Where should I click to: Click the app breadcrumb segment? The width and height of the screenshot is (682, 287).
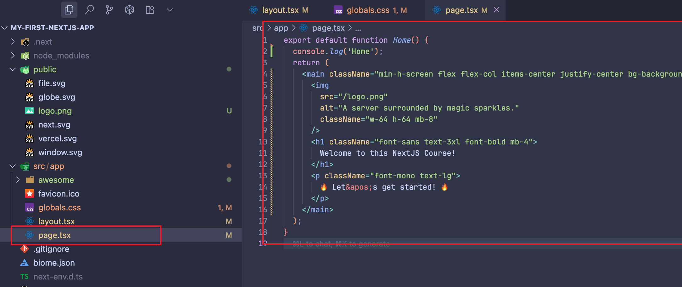pos(281,28)
